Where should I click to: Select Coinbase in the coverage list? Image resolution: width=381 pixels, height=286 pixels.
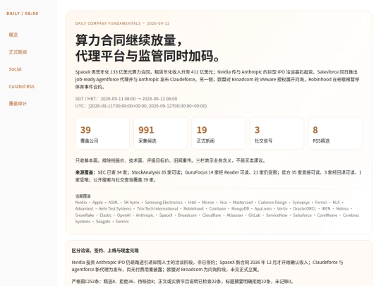[x=217, y=208]
